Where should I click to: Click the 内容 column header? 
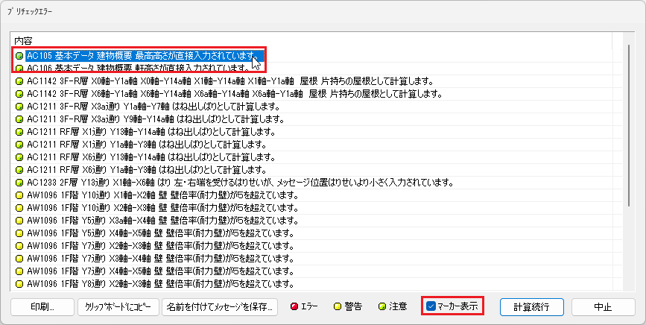[x=25, y=40]
